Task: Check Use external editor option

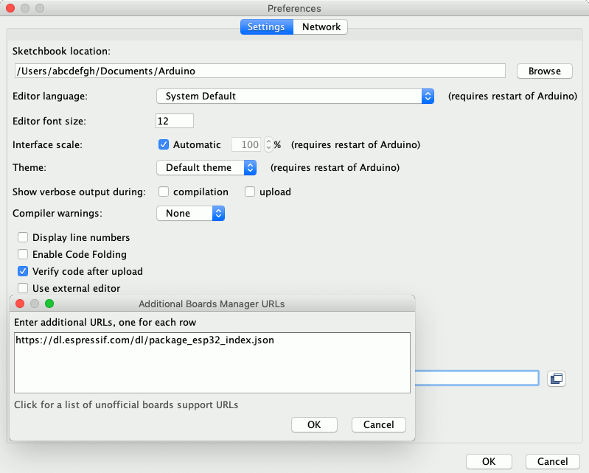Action: pos(23,288)
